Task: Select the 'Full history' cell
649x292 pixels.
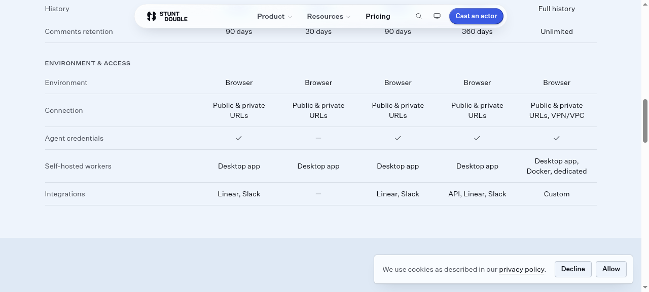Action: click(x=557, y=9)
